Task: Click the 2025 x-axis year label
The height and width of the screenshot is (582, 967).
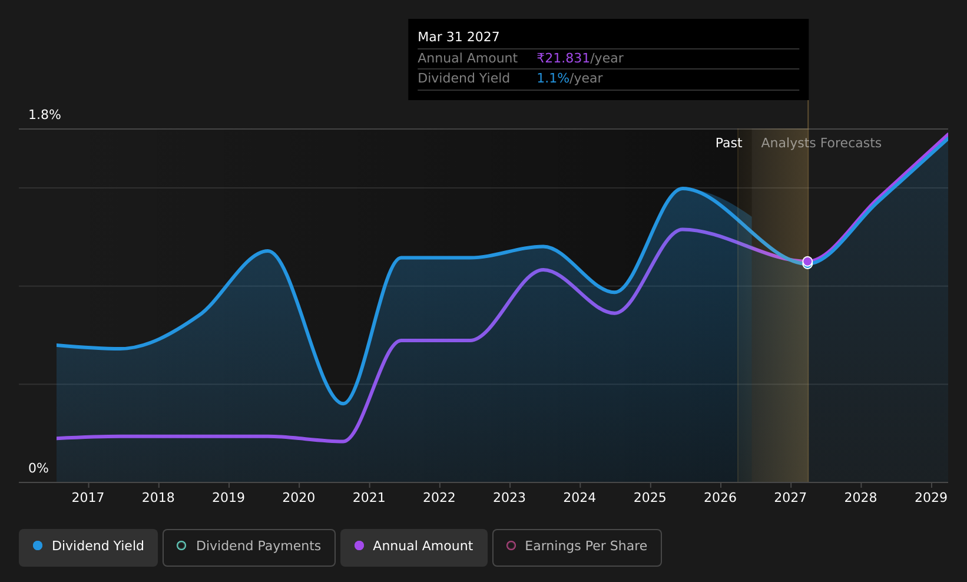Action: [650, 498]
